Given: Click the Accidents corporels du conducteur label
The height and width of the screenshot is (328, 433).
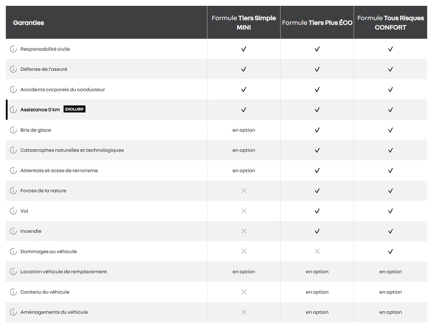Looking at the screenshot, I should click(63, 89).
